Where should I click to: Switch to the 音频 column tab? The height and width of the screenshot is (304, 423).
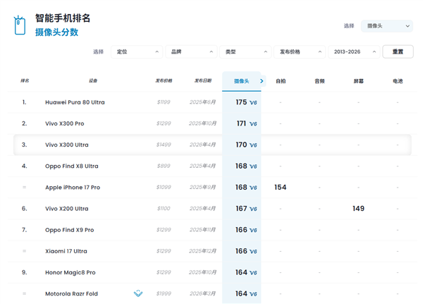[x=319, y=81]
